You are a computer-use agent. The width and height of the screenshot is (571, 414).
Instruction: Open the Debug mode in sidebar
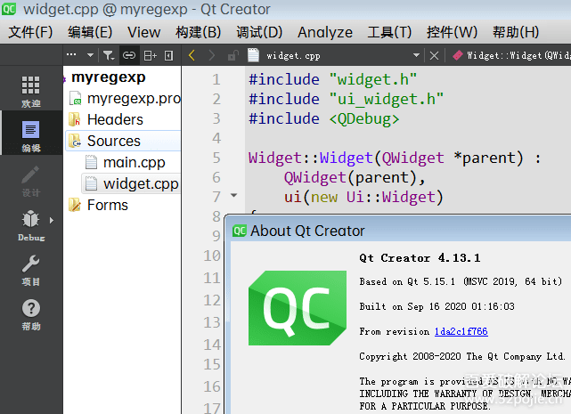30,225
